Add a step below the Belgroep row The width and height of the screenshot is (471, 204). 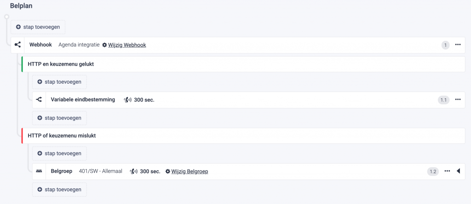point(59,190)
